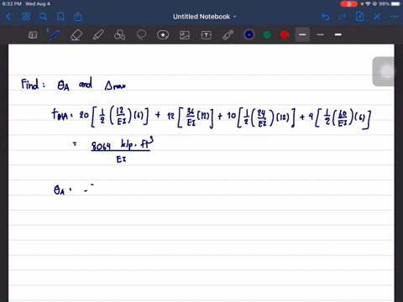Select the Image insert tool

pyautogui.click(x=185, y=35)
